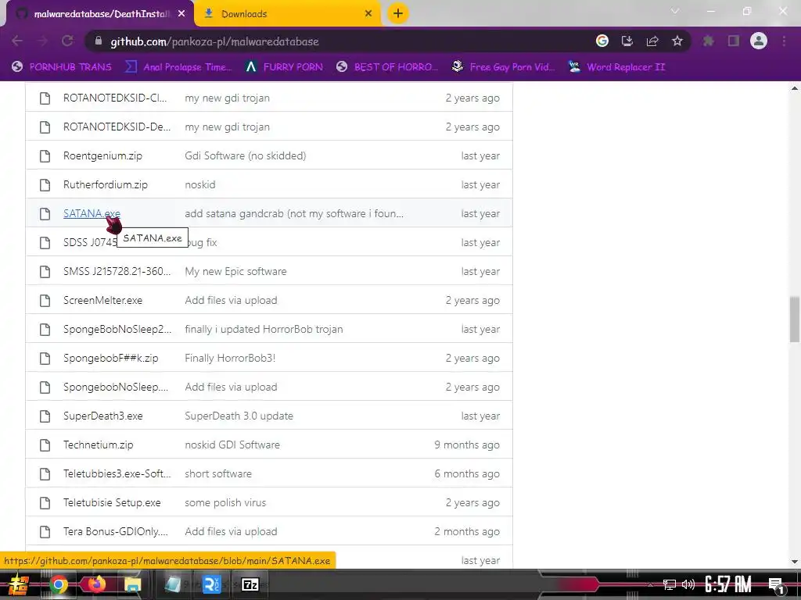Open the tab search dropdown chevron

pyautogui.click(x=675, y=11)
